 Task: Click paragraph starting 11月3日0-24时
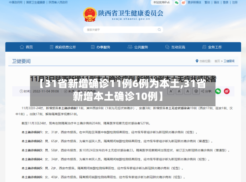pyautogui.click(x=124, y=111)
